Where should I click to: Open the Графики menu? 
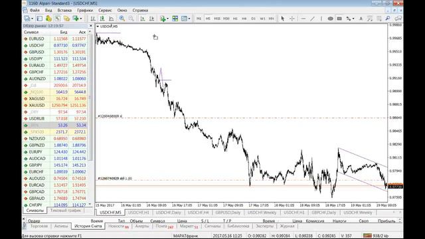coord(85,11)
